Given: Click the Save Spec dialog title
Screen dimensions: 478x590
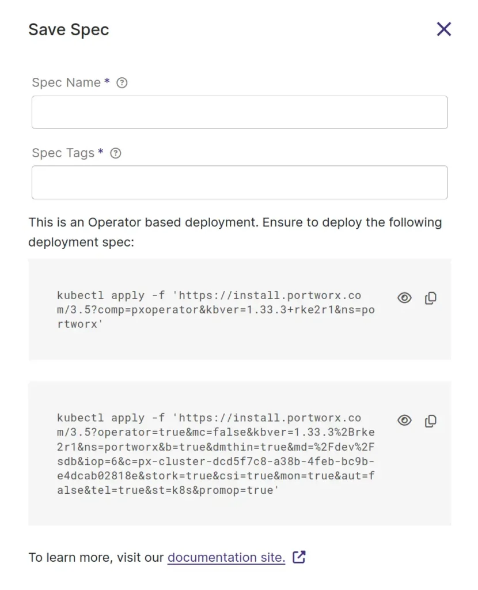Looking at the screenshot, I should tap(69, 30).
